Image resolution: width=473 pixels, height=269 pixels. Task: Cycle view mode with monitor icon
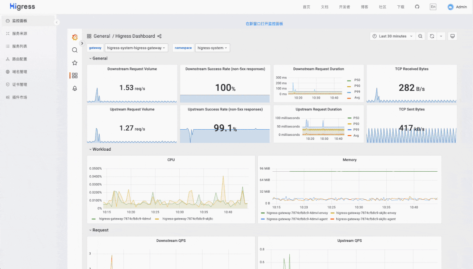(x=452, y=36)
